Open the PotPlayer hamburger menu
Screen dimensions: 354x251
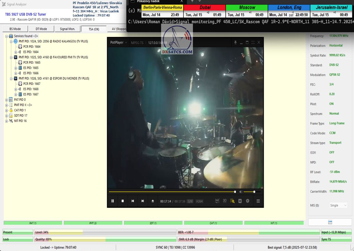258,201
